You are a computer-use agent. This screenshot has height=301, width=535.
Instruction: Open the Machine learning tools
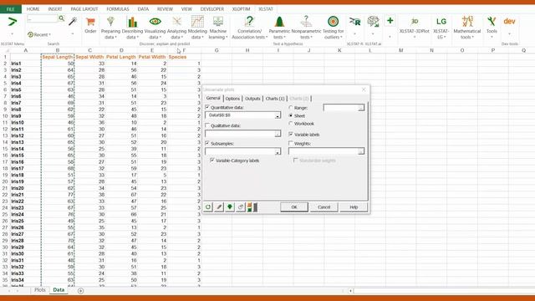point(217,28)
